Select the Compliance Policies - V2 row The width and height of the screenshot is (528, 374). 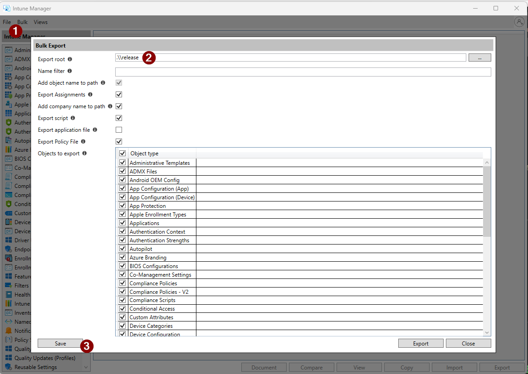(301, 292)
